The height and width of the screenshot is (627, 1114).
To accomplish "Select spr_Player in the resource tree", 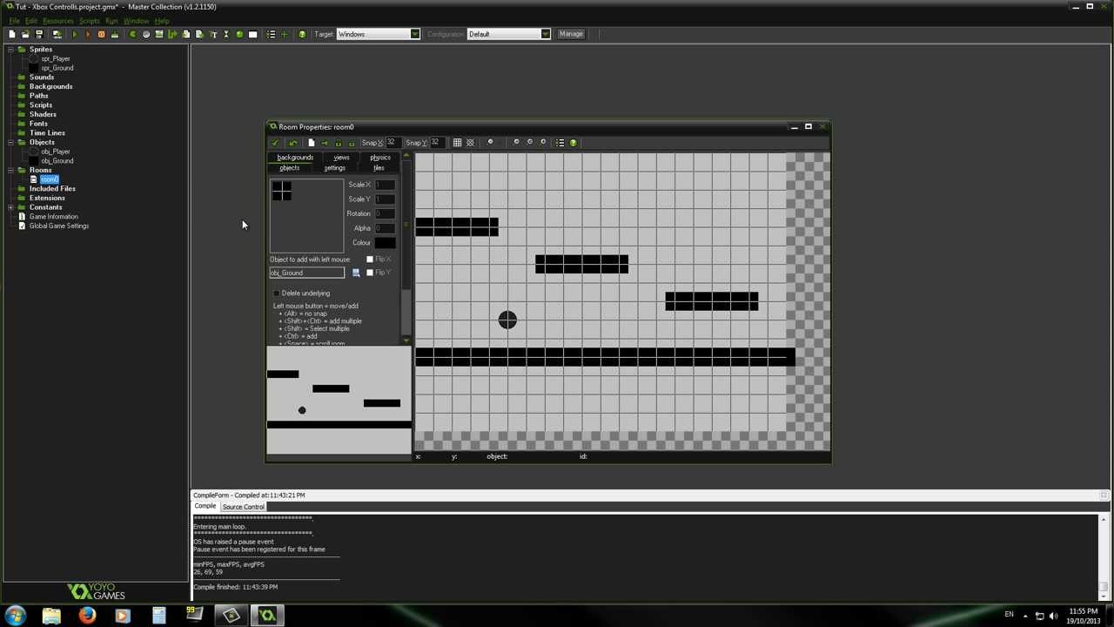I will pos(56,59).
